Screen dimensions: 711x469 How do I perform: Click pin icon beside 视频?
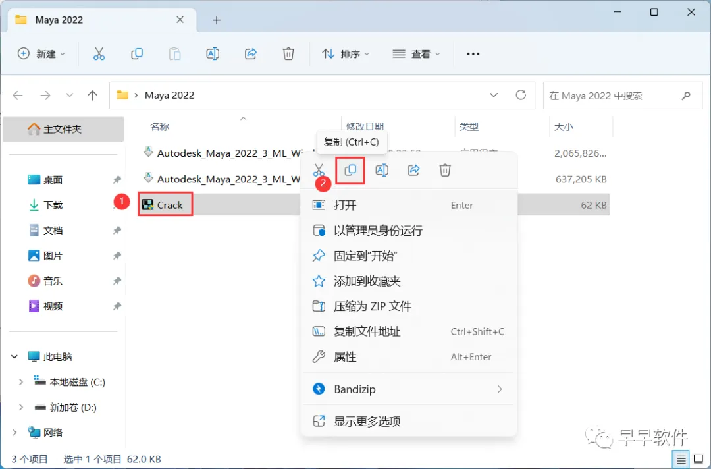(117, 306)
